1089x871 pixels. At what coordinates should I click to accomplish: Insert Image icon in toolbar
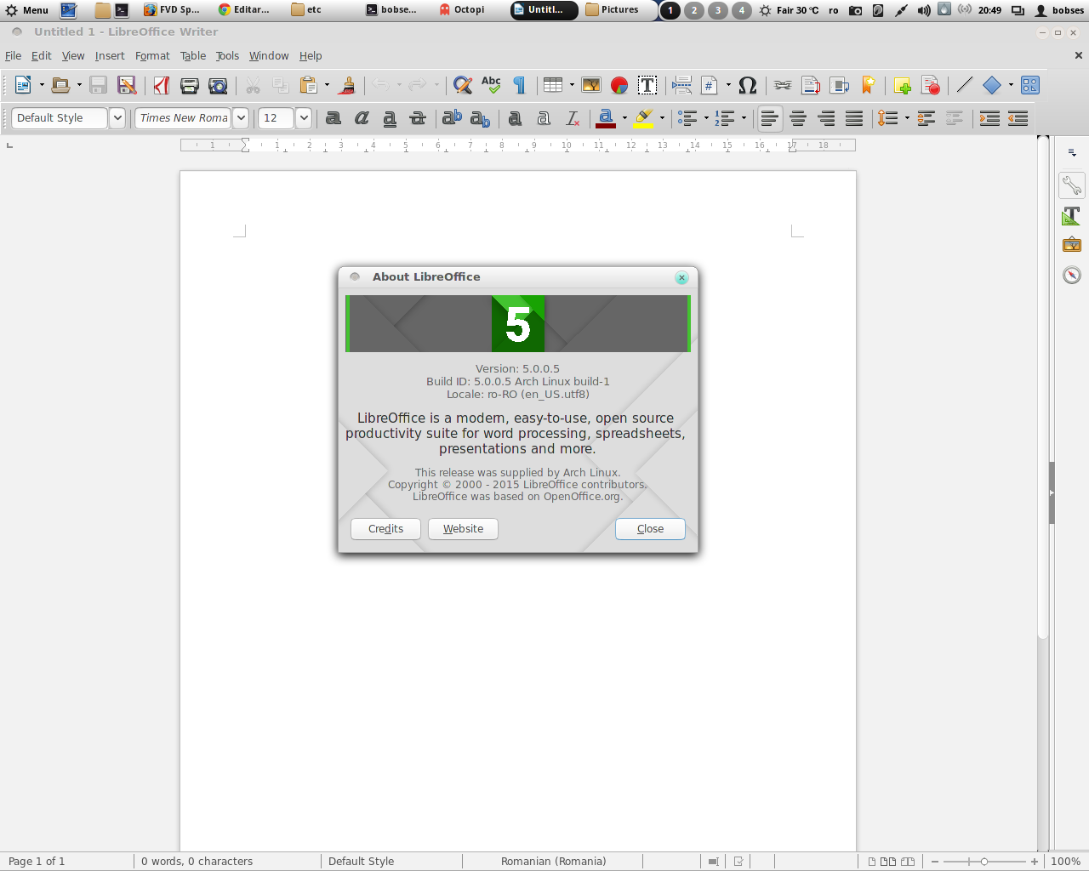tap(591, 85)
